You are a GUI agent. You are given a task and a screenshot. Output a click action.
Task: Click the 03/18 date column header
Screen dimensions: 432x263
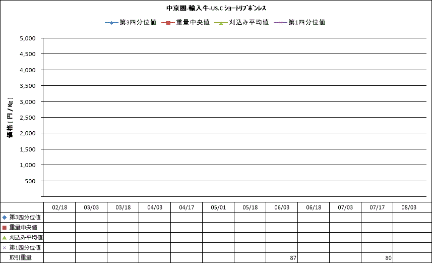(123, 207)
